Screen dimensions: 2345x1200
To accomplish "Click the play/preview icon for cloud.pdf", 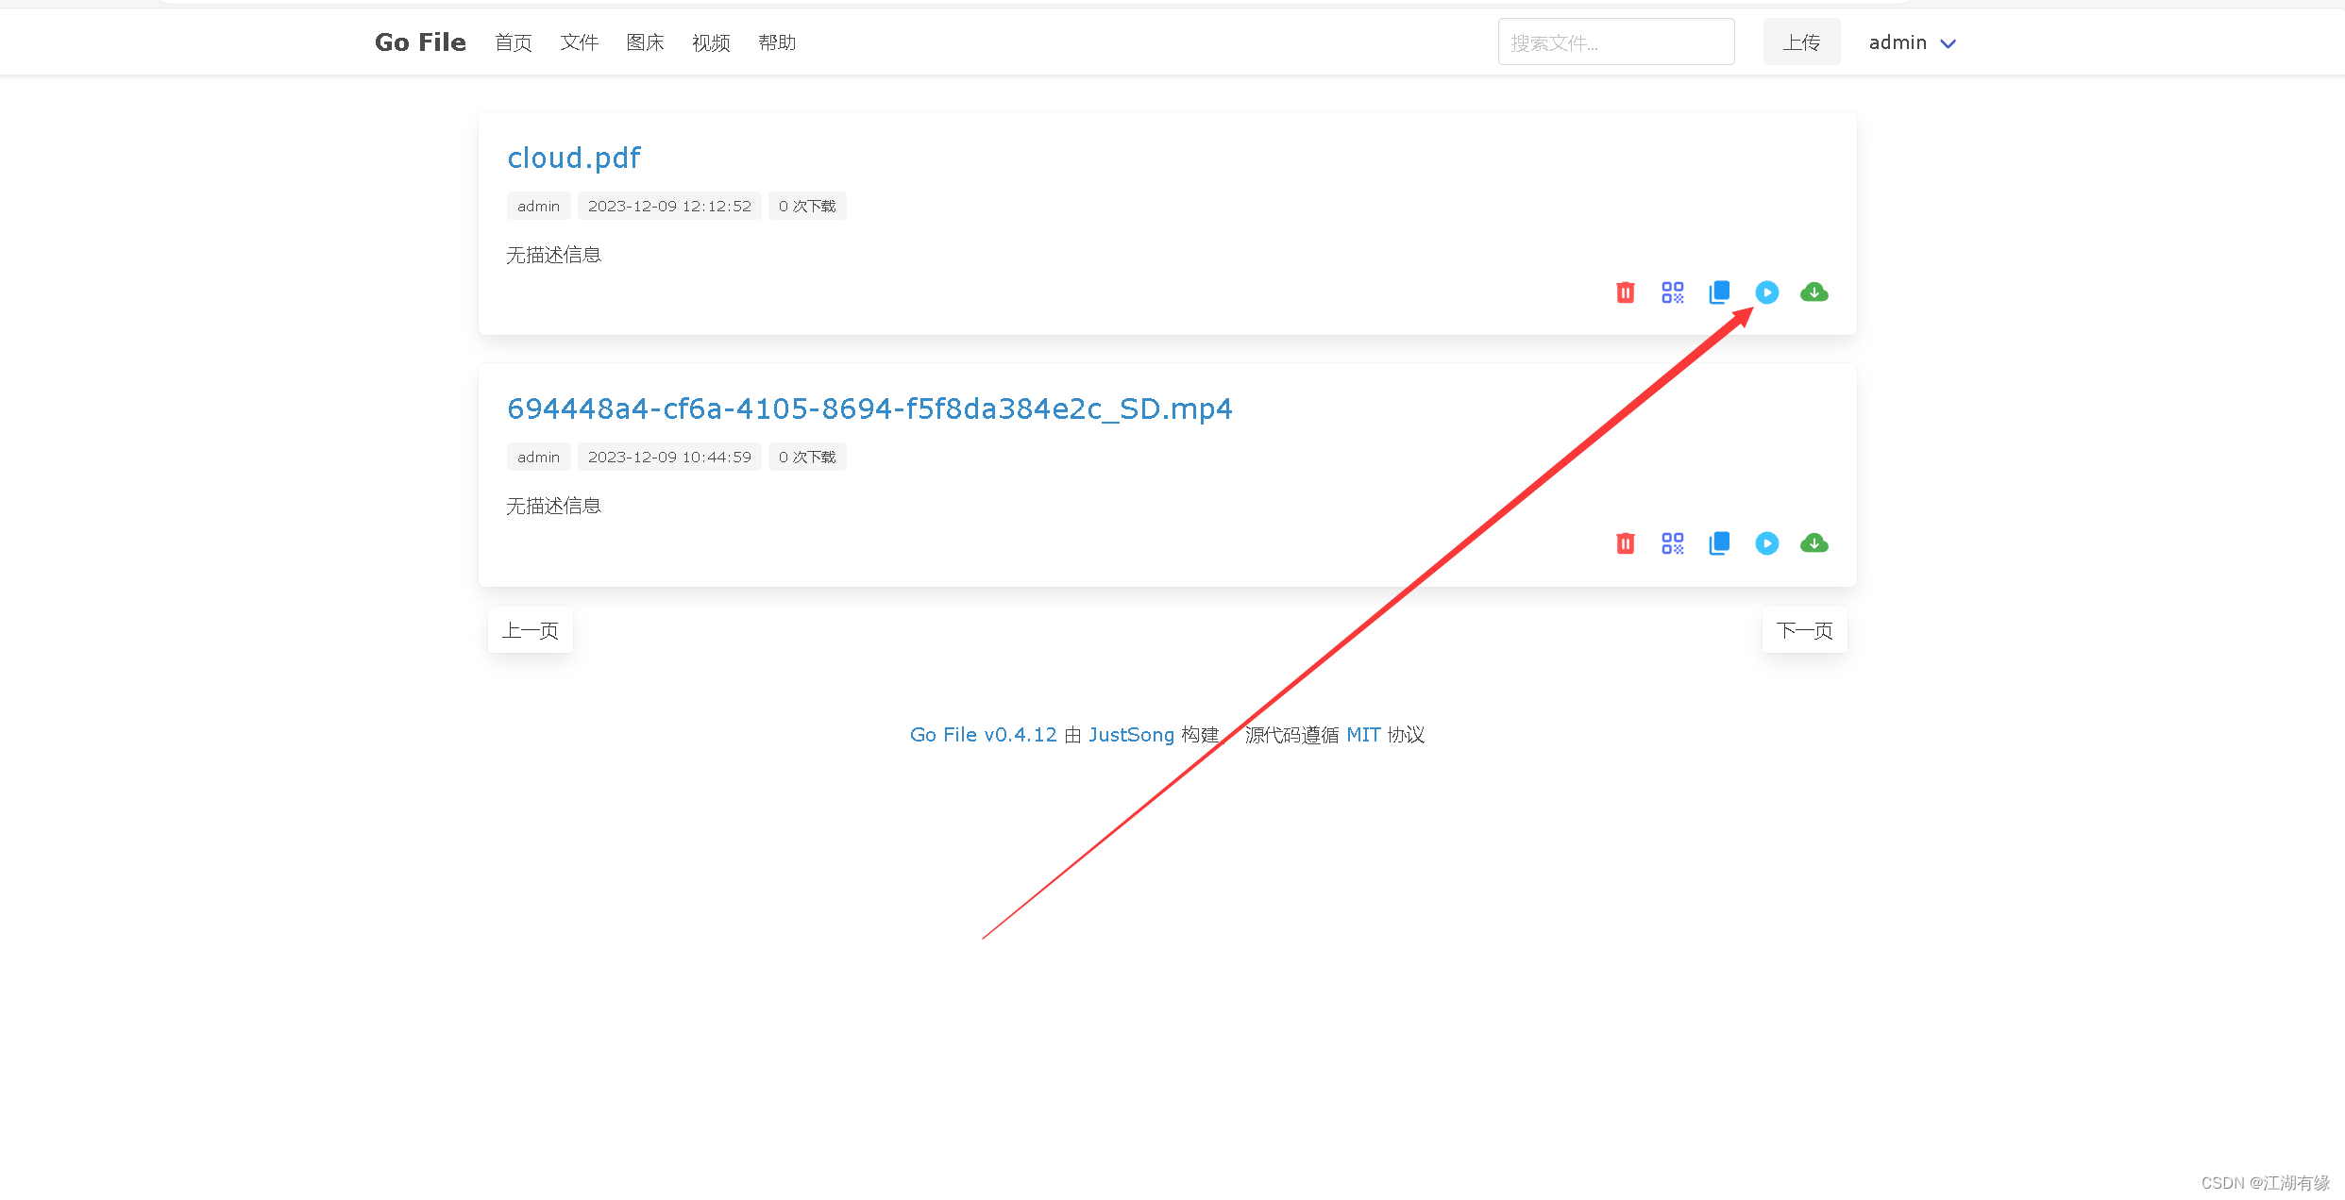I will point(1766,292).
